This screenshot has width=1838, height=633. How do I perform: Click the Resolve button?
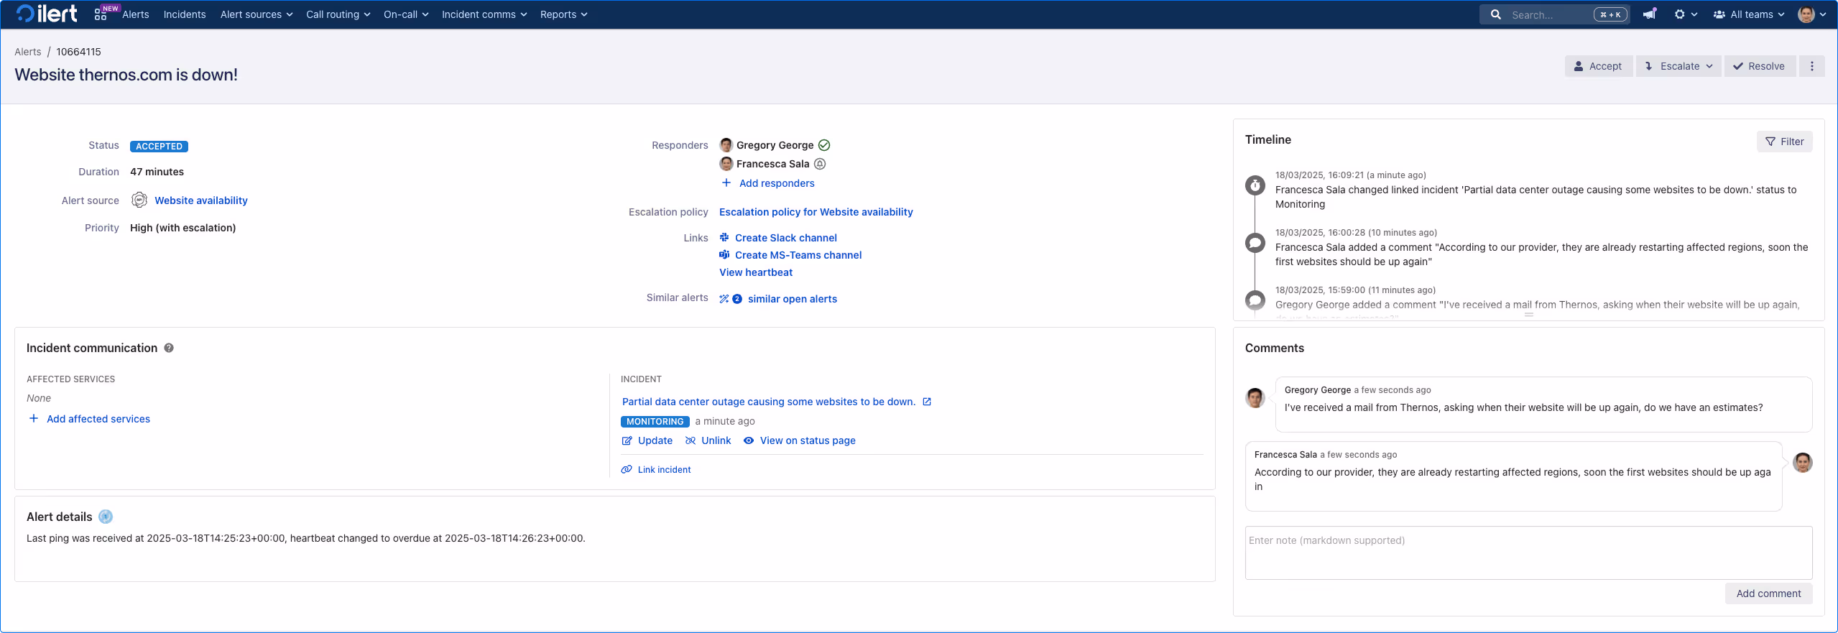[1759, 66]
